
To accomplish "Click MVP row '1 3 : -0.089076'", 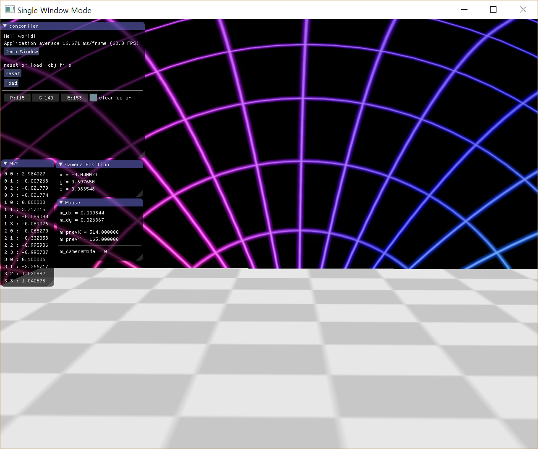I will point(26,224).
